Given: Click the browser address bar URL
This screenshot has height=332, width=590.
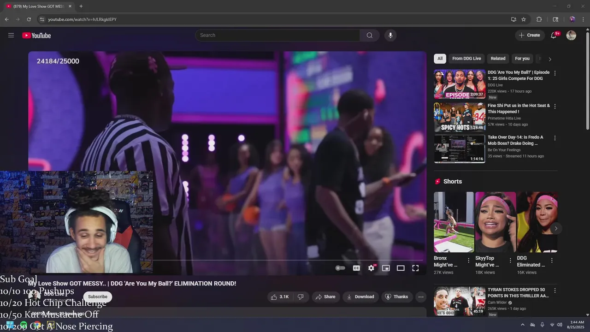Looking at the screenshot, I should 82,19.
